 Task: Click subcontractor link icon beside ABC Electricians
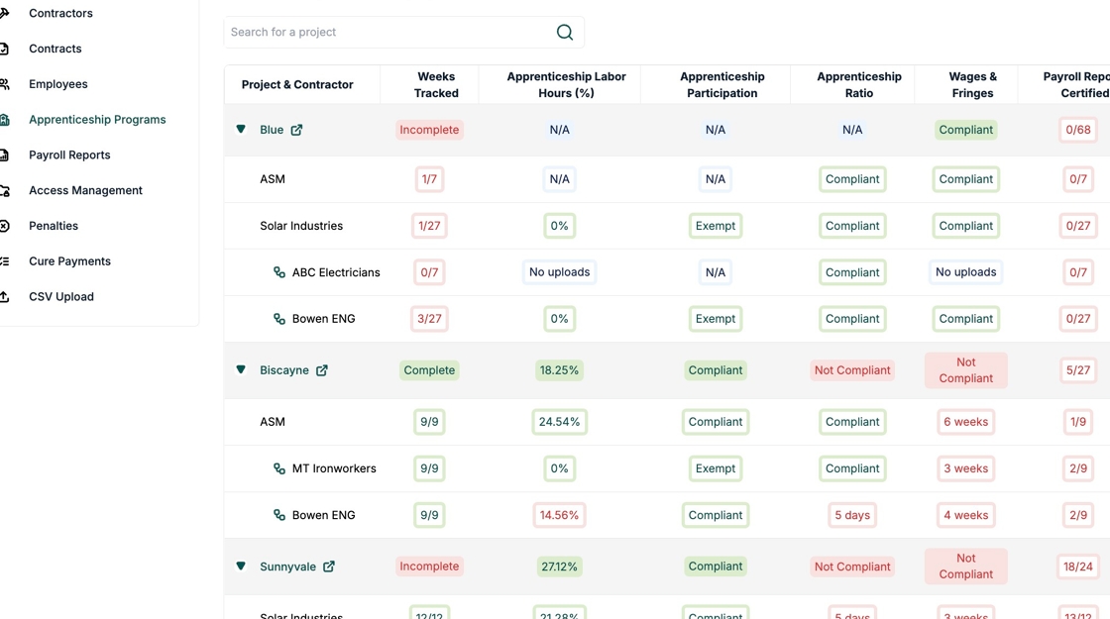279,272
